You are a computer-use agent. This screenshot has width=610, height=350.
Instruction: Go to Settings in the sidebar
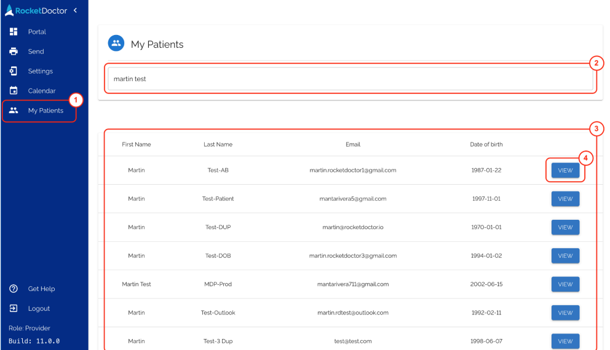point(41,71)
